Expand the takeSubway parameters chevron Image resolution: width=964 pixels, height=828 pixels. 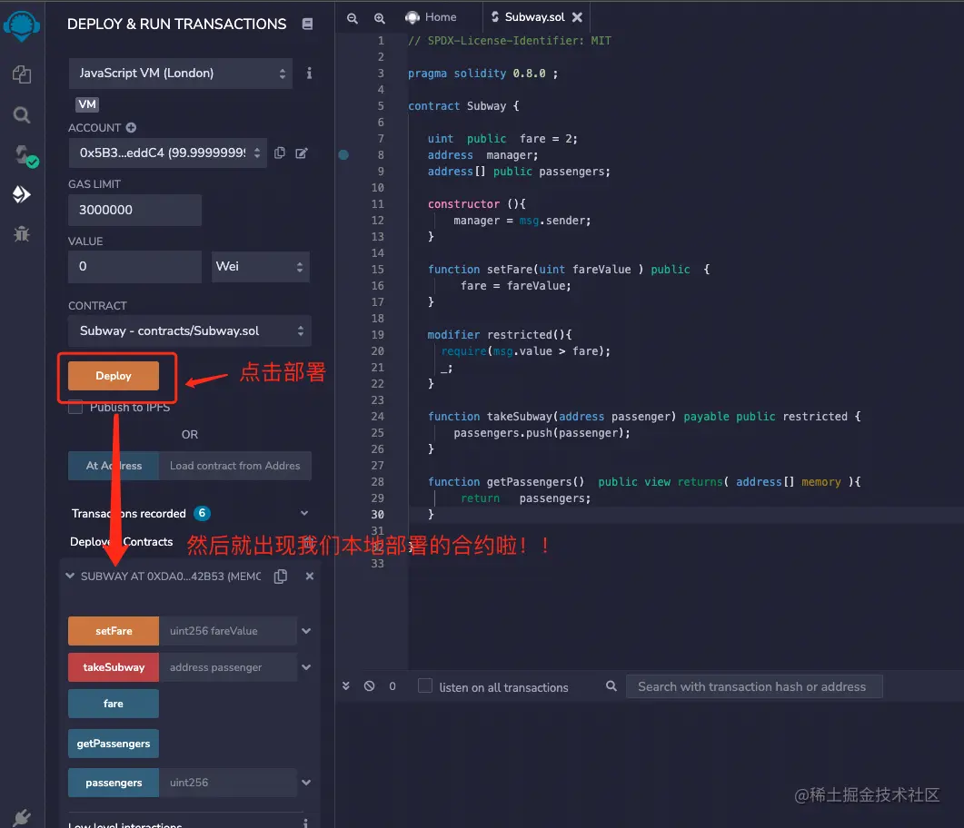pyautogui.click(x=306, y=667)
